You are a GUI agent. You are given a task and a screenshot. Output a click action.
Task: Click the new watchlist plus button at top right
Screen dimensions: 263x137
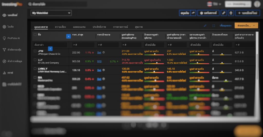[248, 13]
